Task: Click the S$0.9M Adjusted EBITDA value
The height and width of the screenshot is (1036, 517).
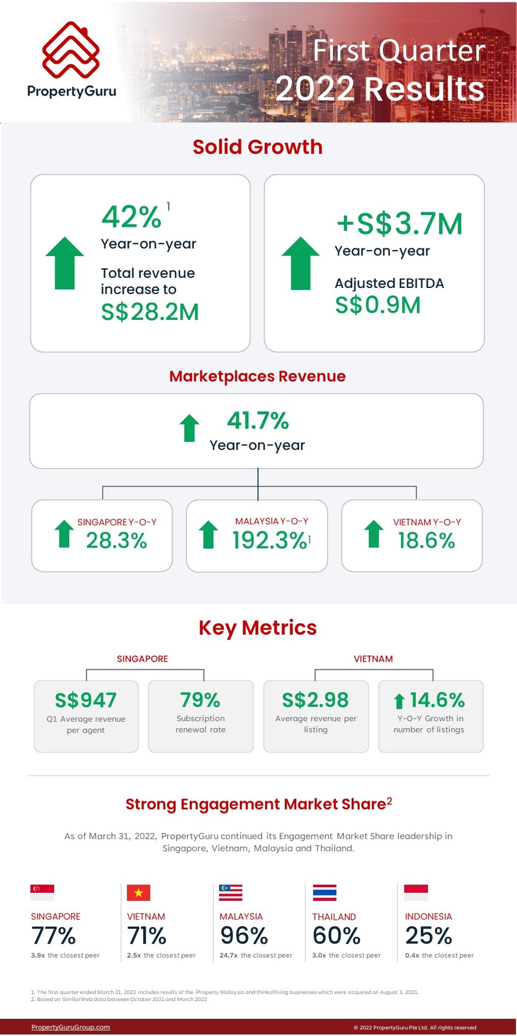Action: [378, 305]
